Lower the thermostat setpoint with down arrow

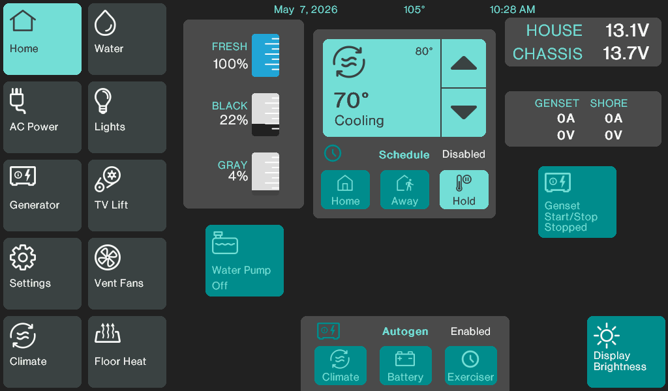(x=464, y=113)
